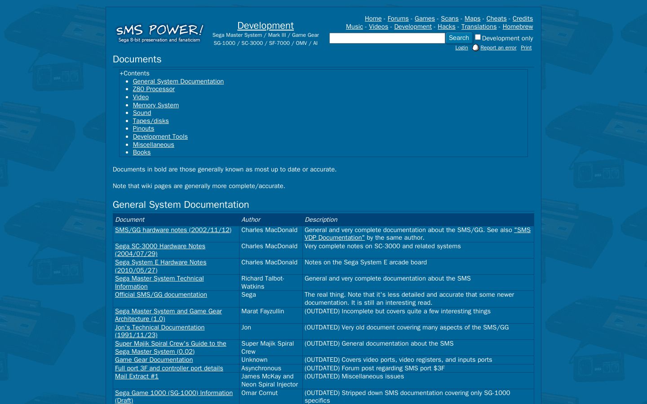Open Official SMS/GG documentation

pos(161,294)
